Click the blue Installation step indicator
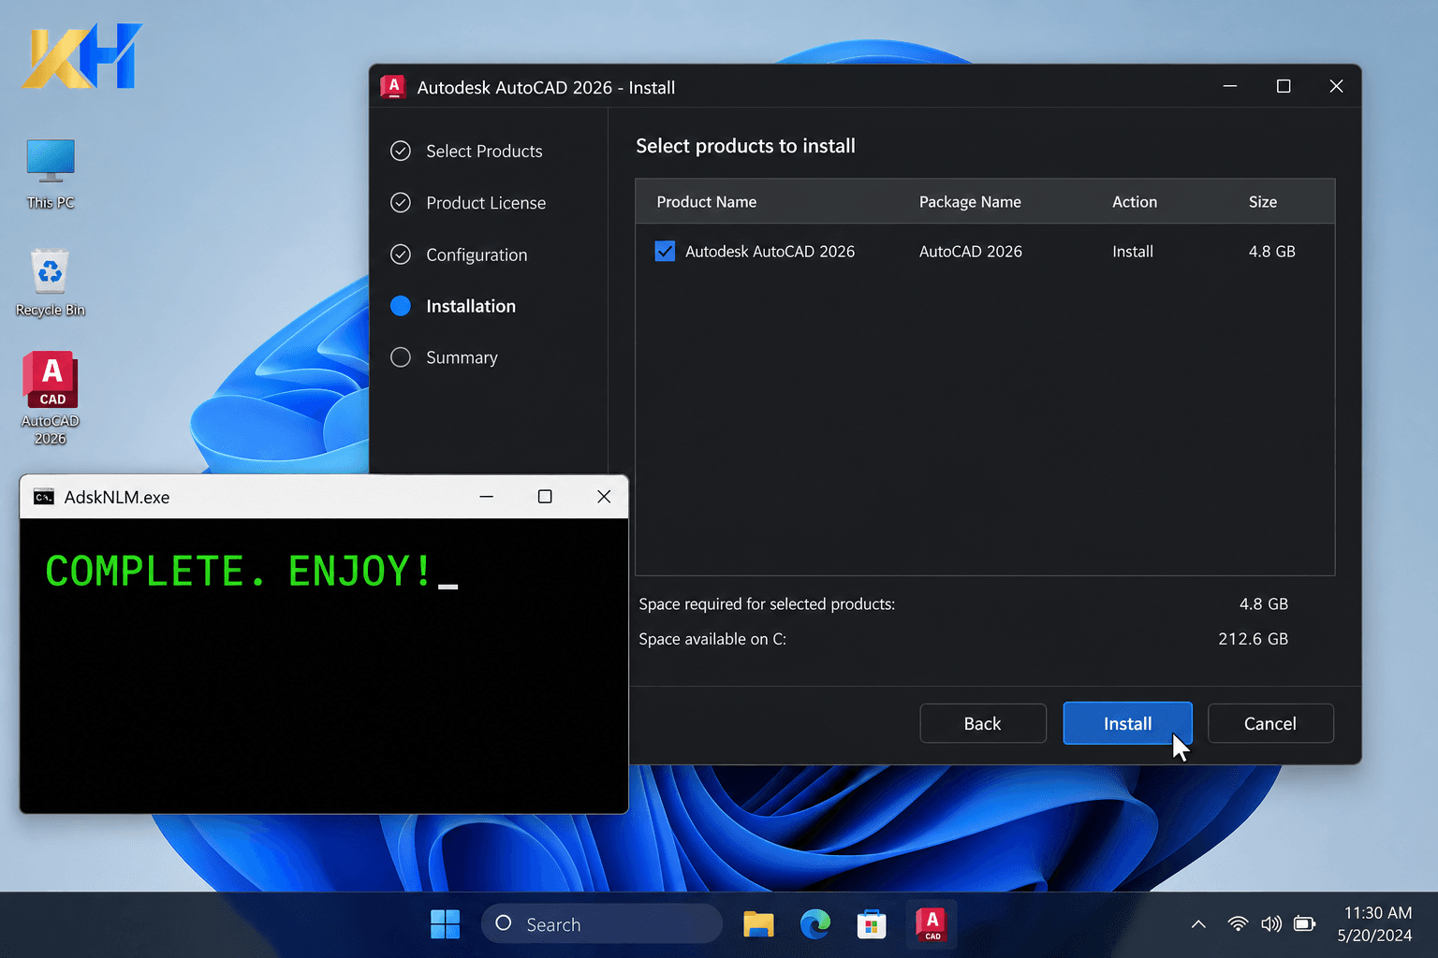Image resolution: width=1438 pixels, height=958 pixels. [401, 306]
